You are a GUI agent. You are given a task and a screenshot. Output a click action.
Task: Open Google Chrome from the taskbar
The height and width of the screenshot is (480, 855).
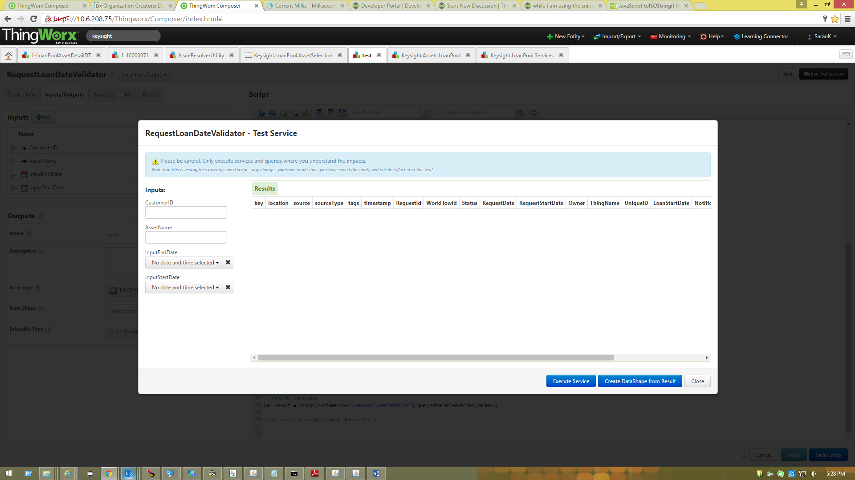108,473
